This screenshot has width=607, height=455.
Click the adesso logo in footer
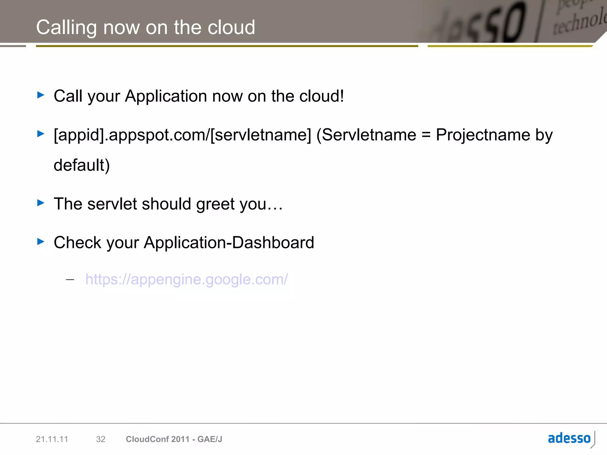(x=569, y=438)
